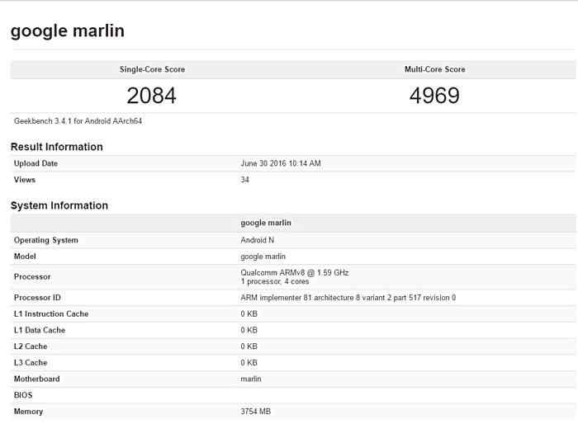Click the '1 processor, 4 cores' text
Viewport: 578px width, 424px height.
tap(275, 281)
